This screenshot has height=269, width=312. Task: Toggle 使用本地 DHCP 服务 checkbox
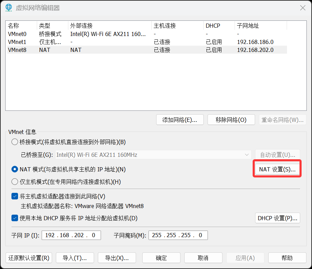pyautogui.click(x=15, y=218)
